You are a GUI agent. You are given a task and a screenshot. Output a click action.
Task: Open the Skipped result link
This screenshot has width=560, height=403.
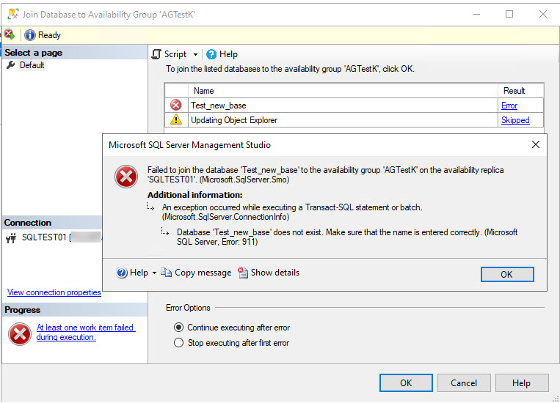(515, 120)
